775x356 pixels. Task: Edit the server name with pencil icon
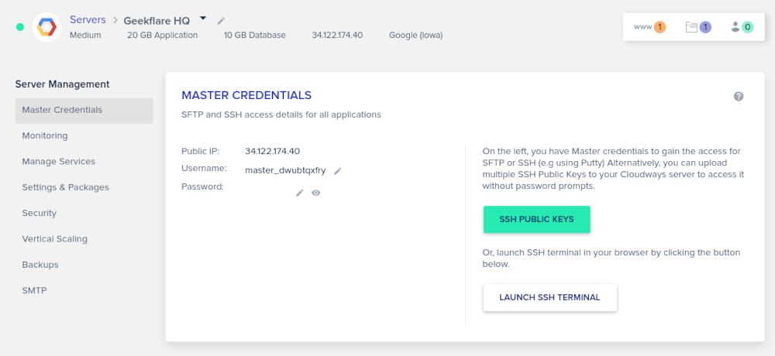[x=221, y=20]
